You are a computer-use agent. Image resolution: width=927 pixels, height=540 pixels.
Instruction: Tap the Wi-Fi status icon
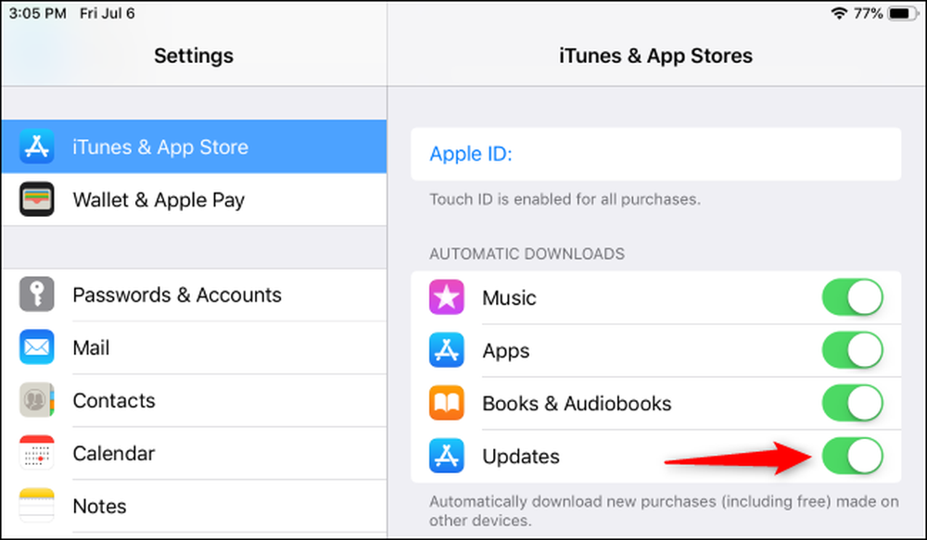pyautogui.click(x=839, y=13)
